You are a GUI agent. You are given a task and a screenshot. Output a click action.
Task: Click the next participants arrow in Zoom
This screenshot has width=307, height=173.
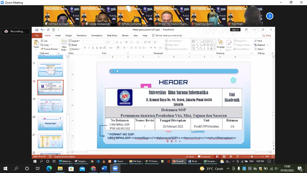[270, 16]
